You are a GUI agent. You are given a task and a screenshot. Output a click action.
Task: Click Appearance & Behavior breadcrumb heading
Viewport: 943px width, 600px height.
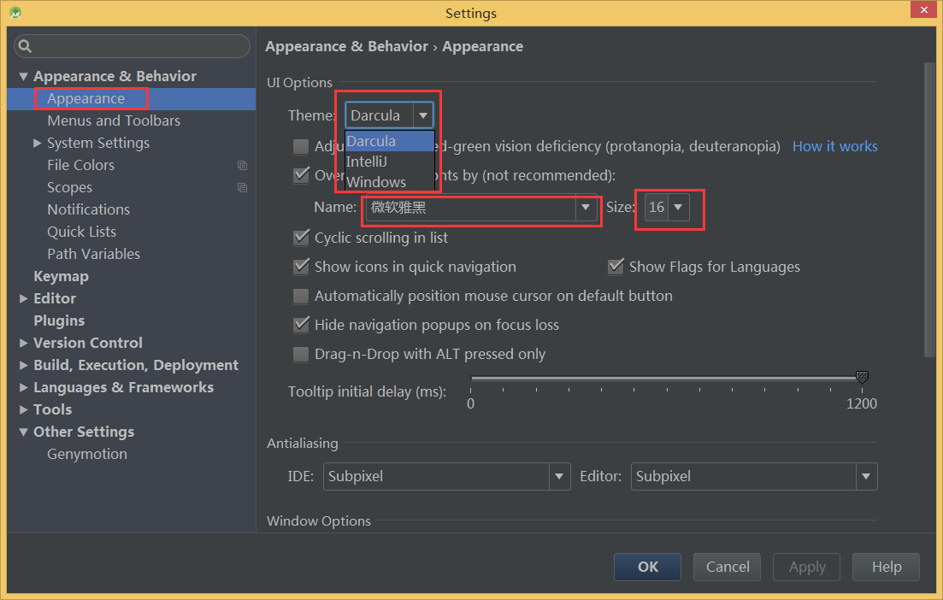347,47
